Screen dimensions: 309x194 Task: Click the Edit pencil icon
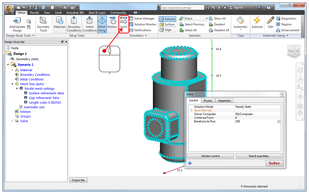271,23
